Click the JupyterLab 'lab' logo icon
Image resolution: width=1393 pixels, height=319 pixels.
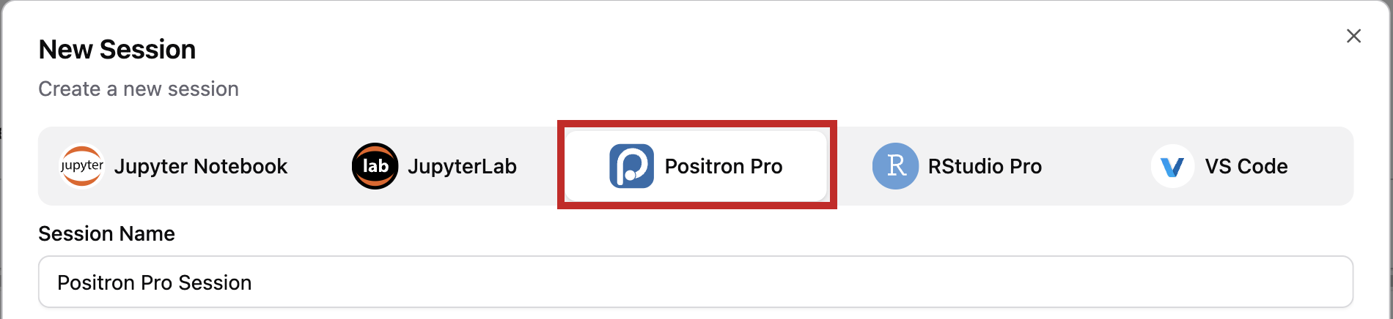pyautogui.click(x=375, y=166)
